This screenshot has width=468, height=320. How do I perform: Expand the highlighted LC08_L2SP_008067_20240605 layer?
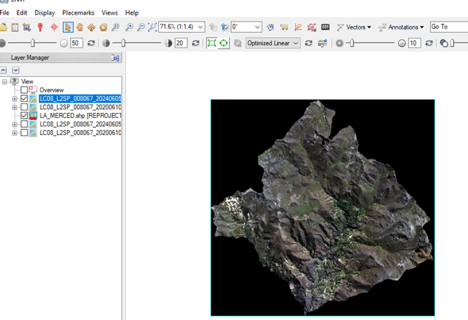pos(14,99)
